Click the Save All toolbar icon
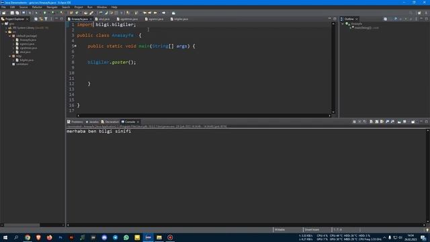Screen dimensions: 430x242 click(x=17, y=13)
